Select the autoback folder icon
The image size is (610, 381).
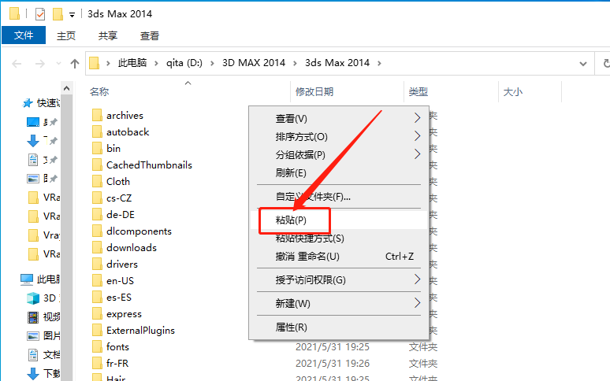[97, 132]
